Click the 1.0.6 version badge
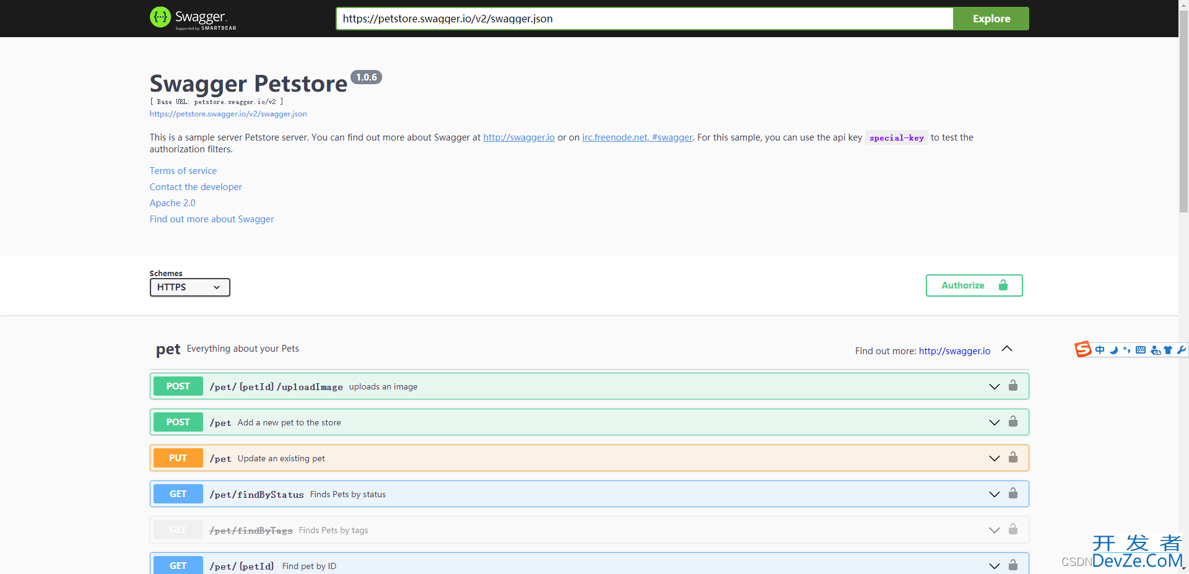 (x=366, y=77)
